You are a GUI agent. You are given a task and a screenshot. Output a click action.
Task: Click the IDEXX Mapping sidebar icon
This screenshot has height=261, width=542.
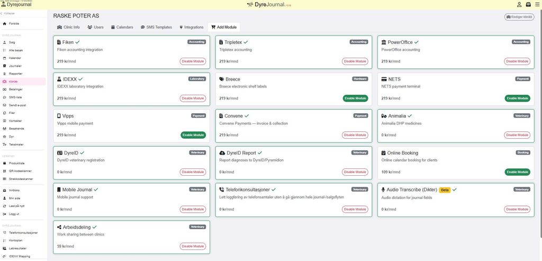pos(4,256)
